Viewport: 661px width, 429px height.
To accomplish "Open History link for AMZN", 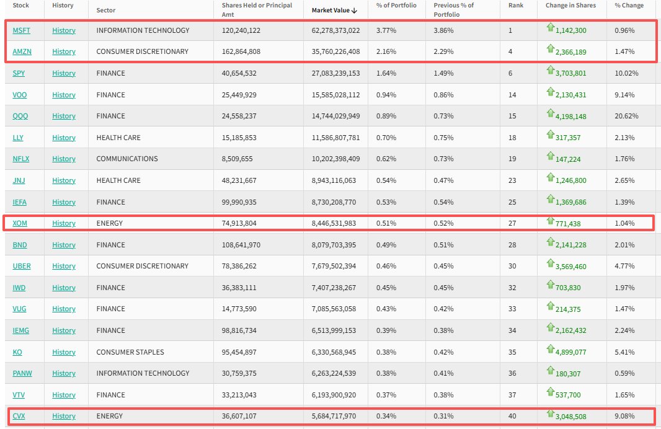I will pyautogui.click(x=64, y=51).
